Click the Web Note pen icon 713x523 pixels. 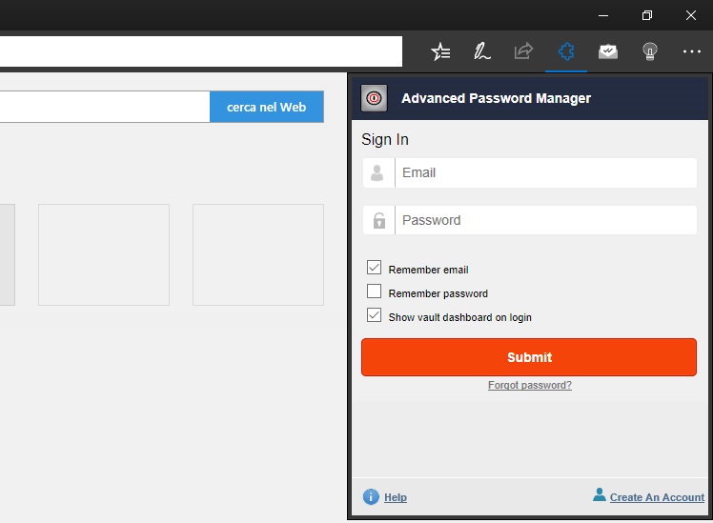click(482, 51)
